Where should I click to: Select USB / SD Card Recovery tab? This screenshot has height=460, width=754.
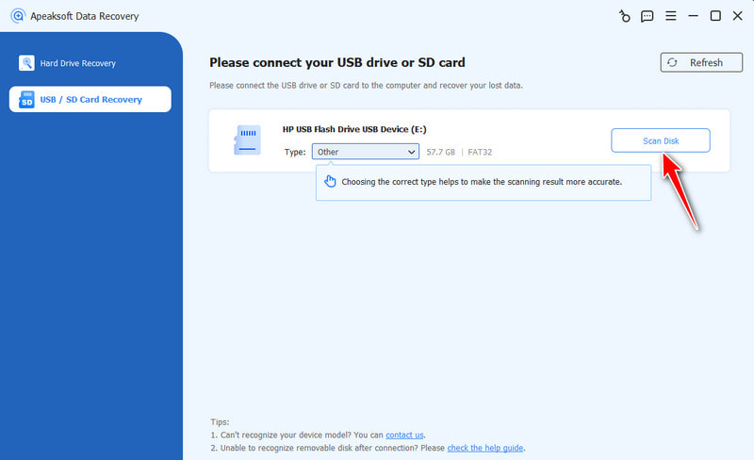[x=90, y=99]
